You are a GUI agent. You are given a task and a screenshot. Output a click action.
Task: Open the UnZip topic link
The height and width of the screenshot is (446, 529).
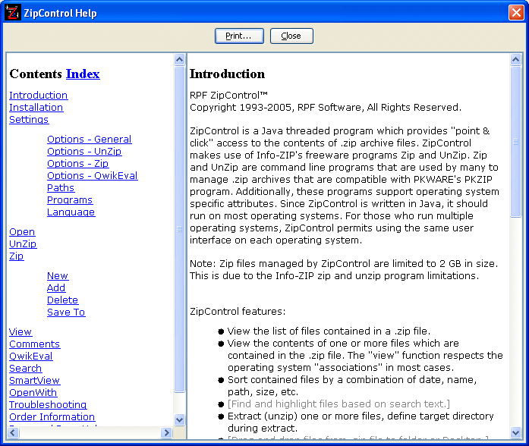[x=23, y=244]
